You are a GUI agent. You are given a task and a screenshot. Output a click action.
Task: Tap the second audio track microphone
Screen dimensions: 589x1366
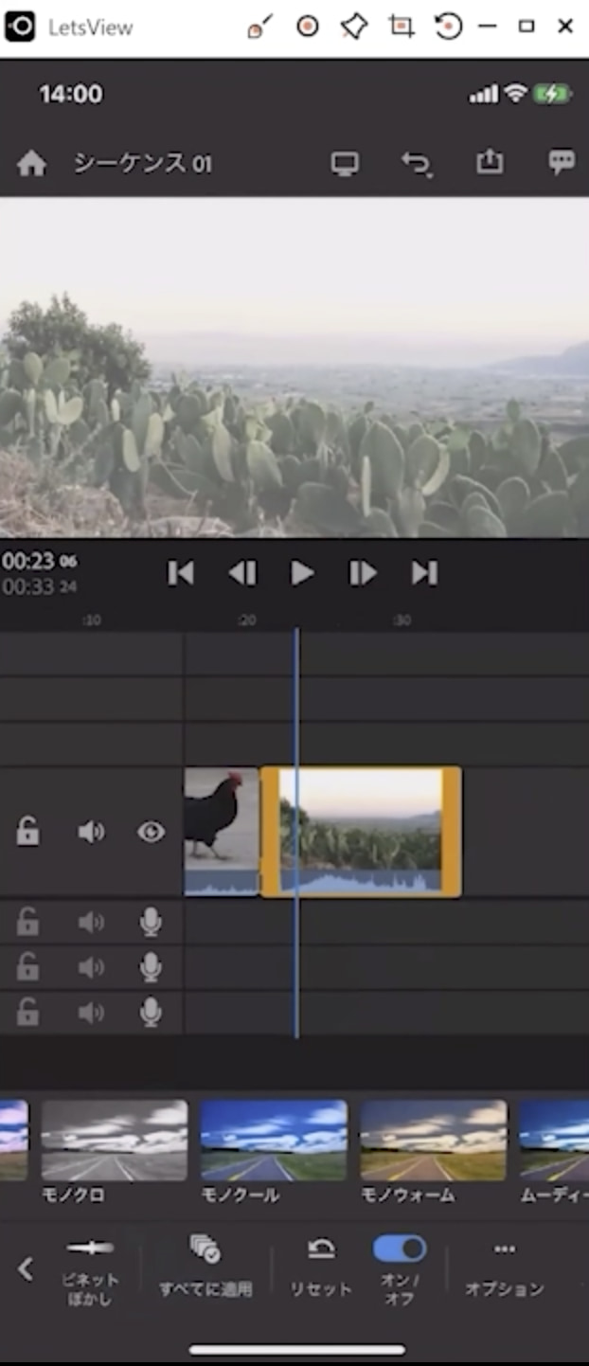tap(151, 967)
